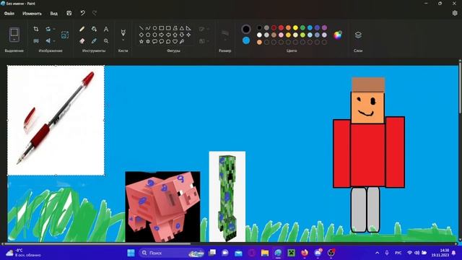The image size is (462, 260).
Task: Pick the yellow color swatch
Action: pyautogui.click(x=295, y=27)
